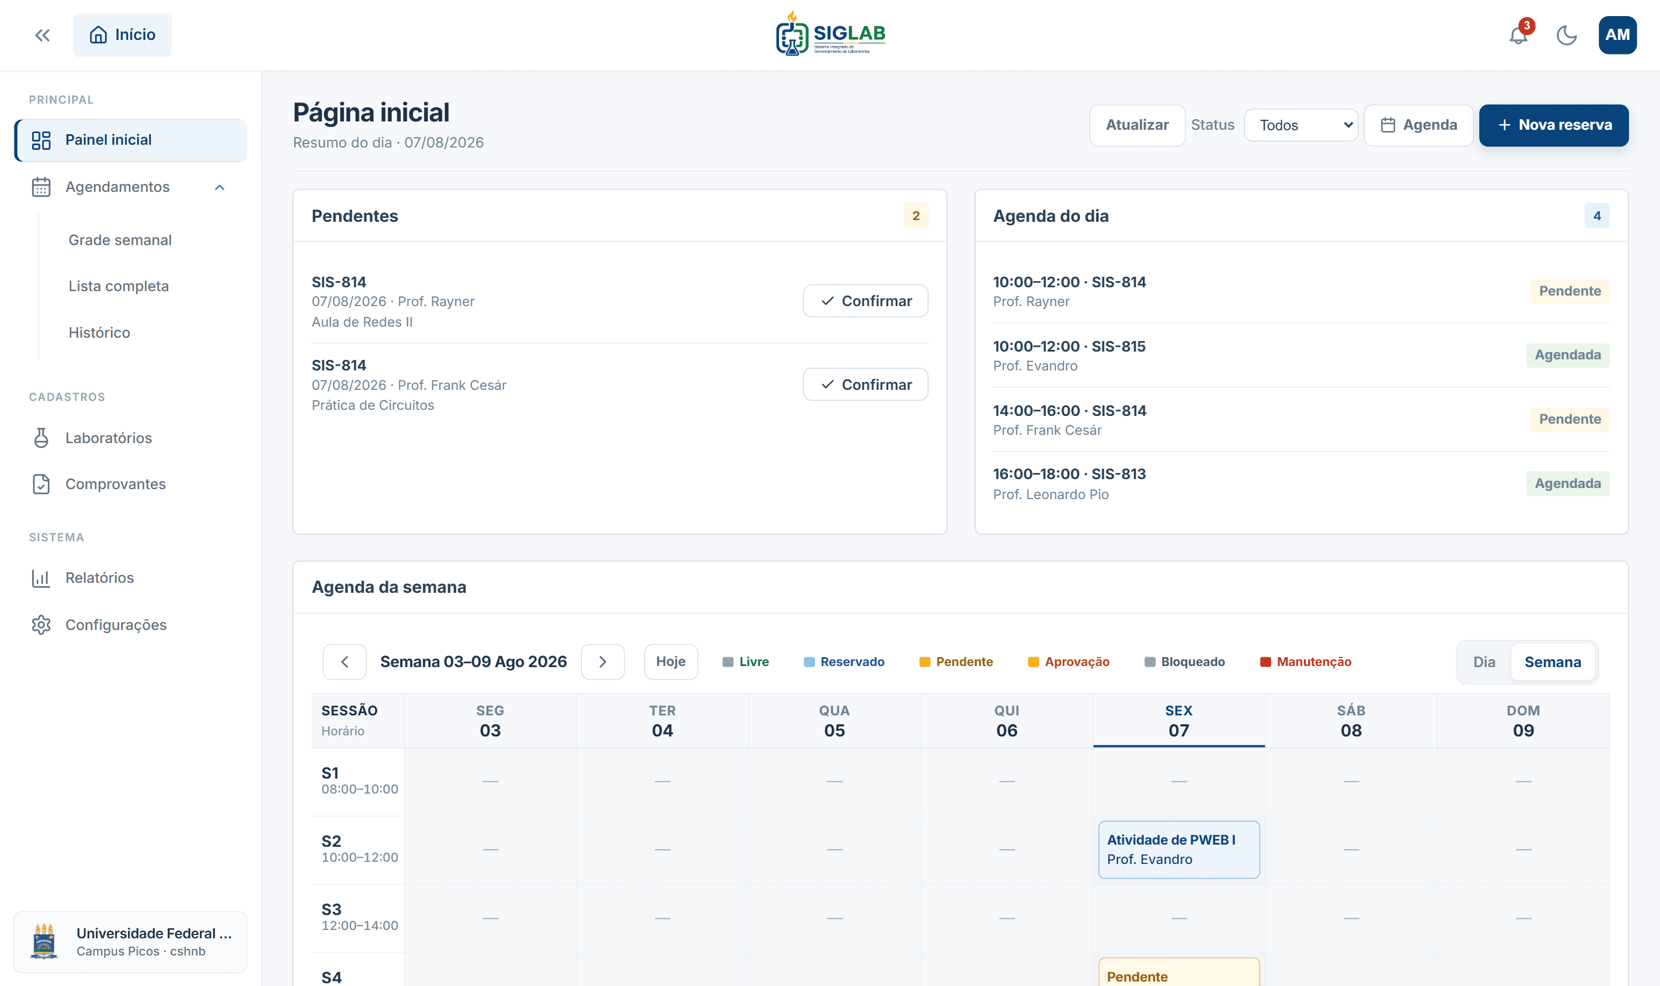Collapse the sidebar with double-chevron icon

click(x=43, y=35)
